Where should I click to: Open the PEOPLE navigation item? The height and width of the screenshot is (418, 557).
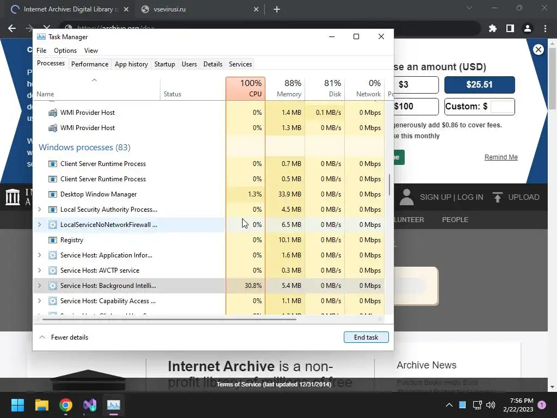(455, 220)
